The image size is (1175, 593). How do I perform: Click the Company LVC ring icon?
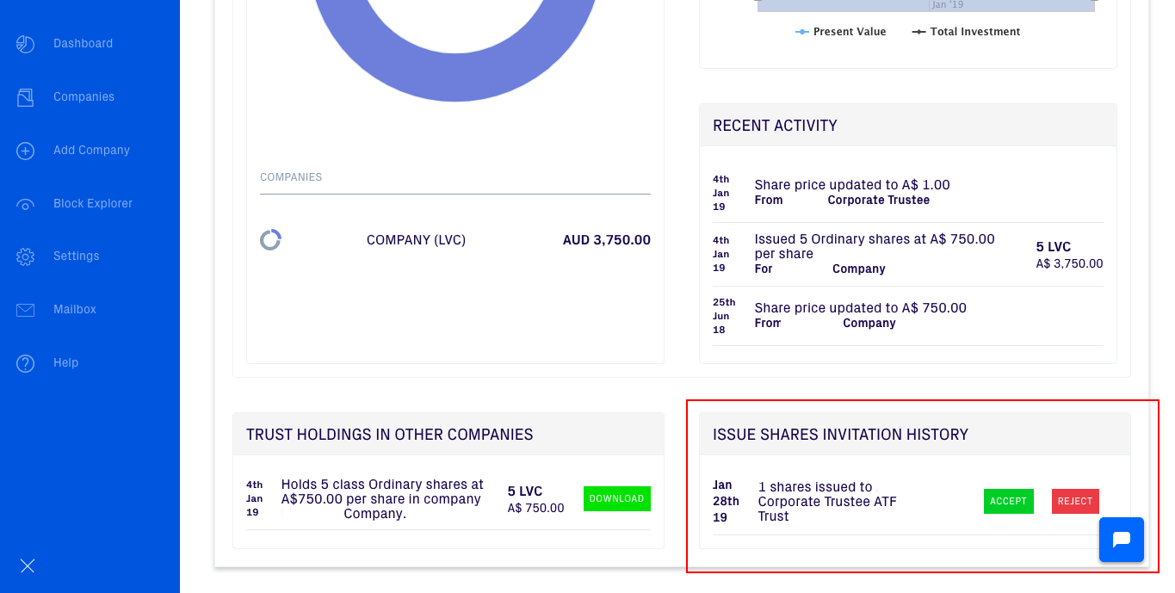(270, 240)
